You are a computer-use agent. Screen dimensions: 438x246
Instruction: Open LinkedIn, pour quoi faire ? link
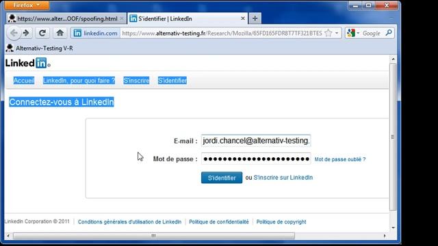(79, 81)
